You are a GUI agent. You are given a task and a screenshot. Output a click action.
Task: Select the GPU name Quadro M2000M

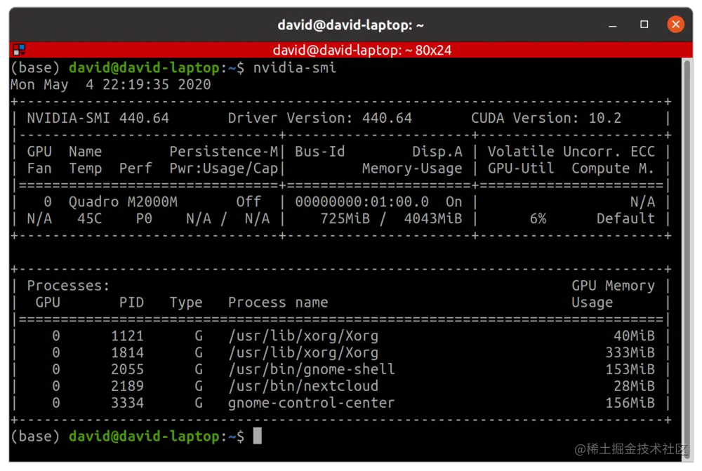coord(123,202)
